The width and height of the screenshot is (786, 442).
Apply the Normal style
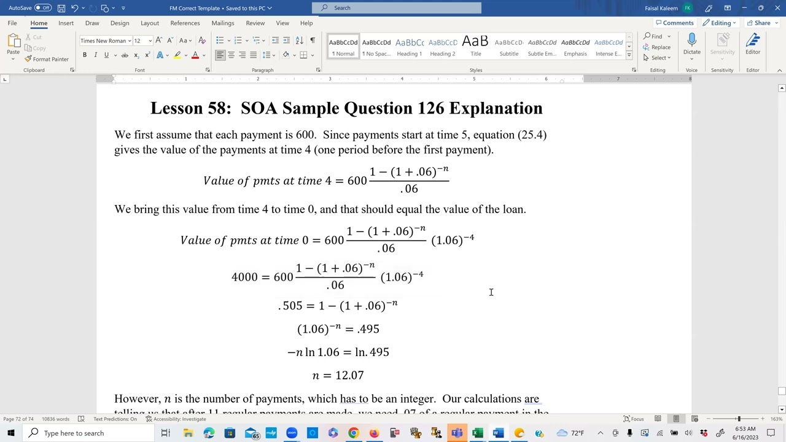tap(343, 47)
